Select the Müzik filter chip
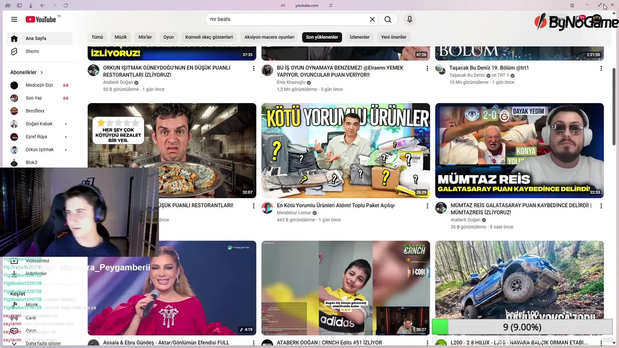Screen dimensions: 619x348 coord(120,37)
